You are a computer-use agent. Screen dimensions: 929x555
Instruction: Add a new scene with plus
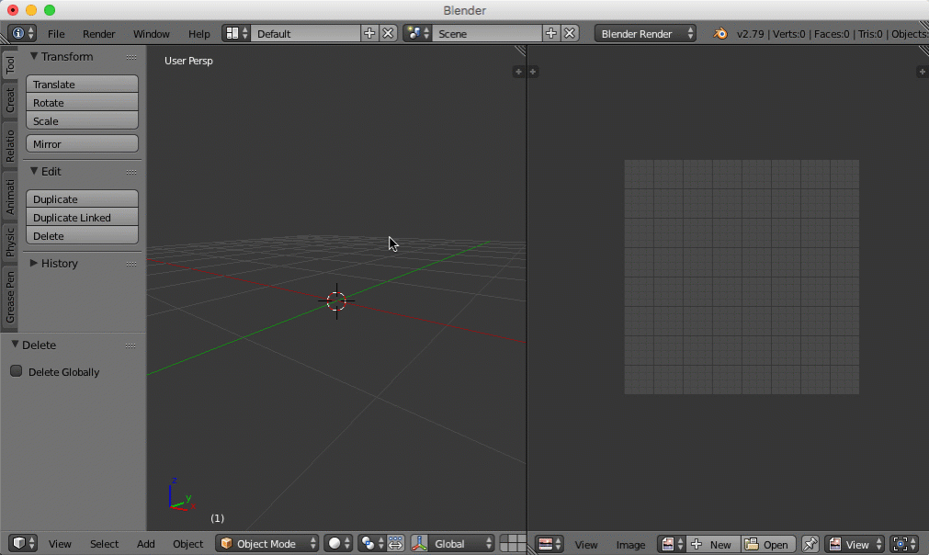click(x=551, y=33)
